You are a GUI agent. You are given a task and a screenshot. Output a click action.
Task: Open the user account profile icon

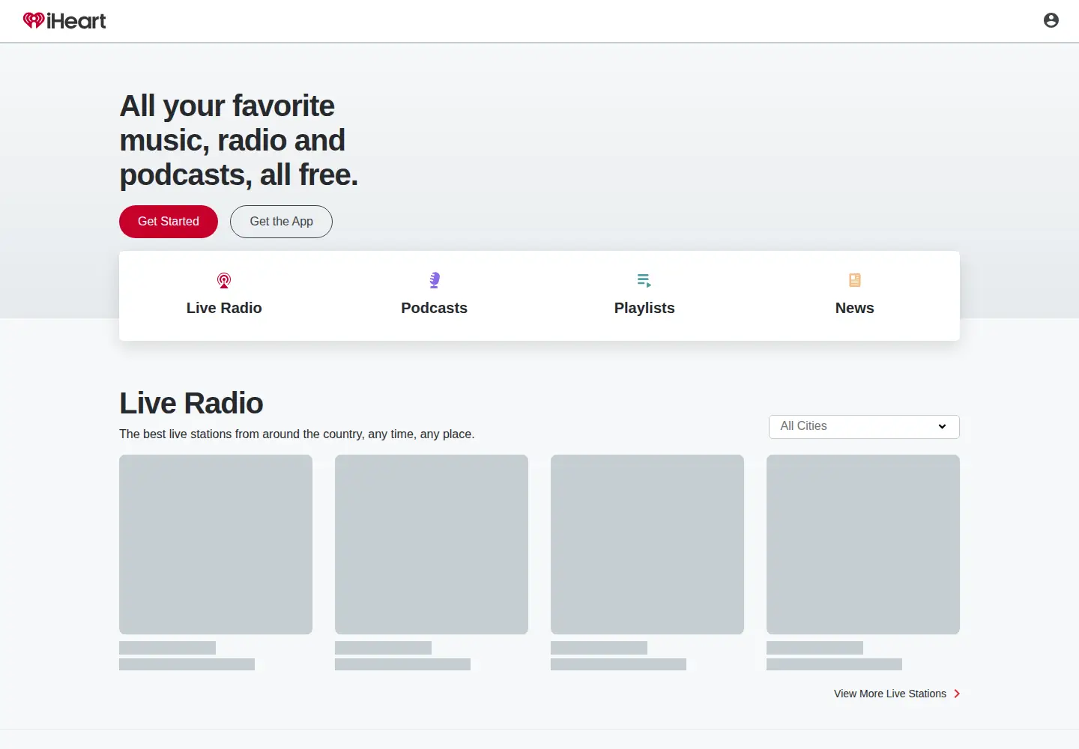tap(1051, 20)
